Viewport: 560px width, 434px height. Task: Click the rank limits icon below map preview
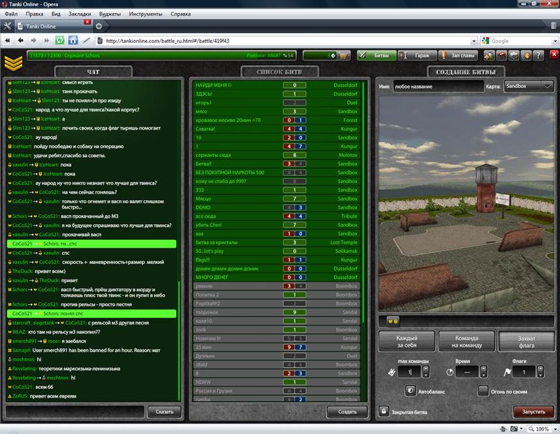(x=393, y=321)
